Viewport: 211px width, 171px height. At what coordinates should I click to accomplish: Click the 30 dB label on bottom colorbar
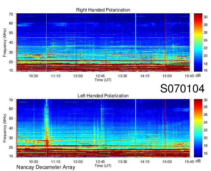tap(205, 100)
